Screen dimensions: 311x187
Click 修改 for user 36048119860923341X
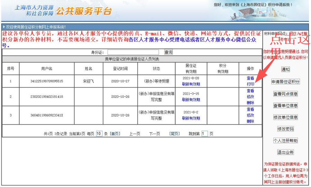(x=250, y=115)
